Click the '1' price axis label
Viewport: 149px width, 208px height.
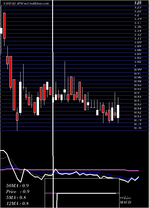(135, 66)
